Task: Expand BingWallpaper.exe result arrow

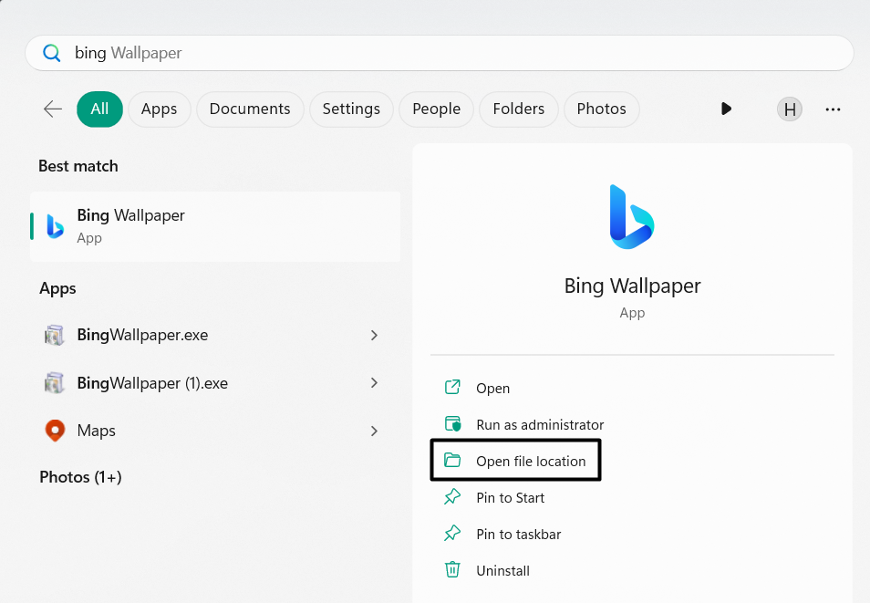Action: point(374,335)
